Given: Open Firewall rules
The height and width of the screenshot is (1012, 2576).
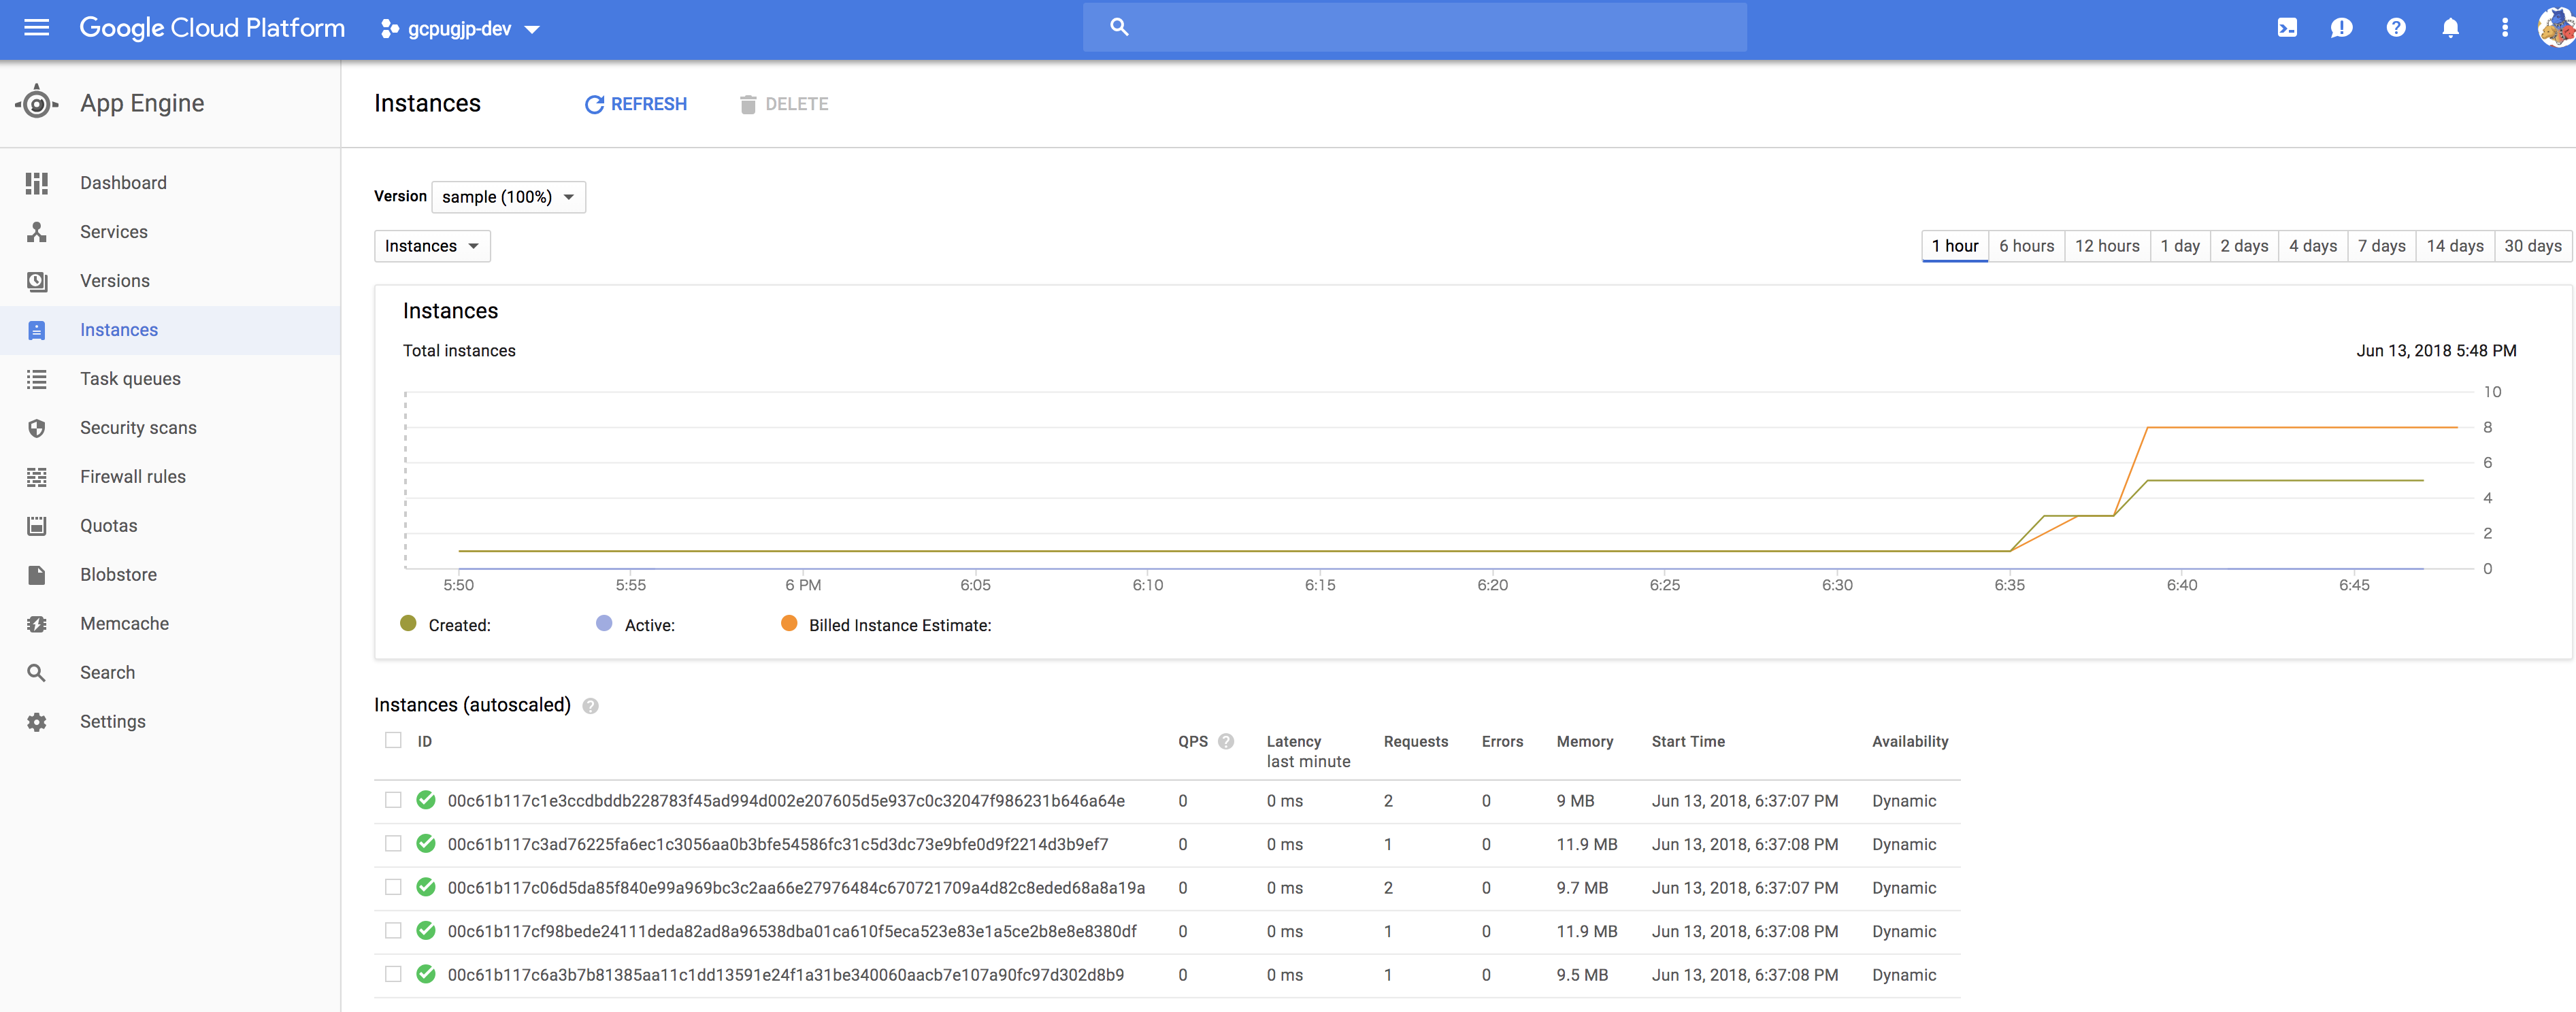Looking at the screenshot, I should [x=132, y=476].
